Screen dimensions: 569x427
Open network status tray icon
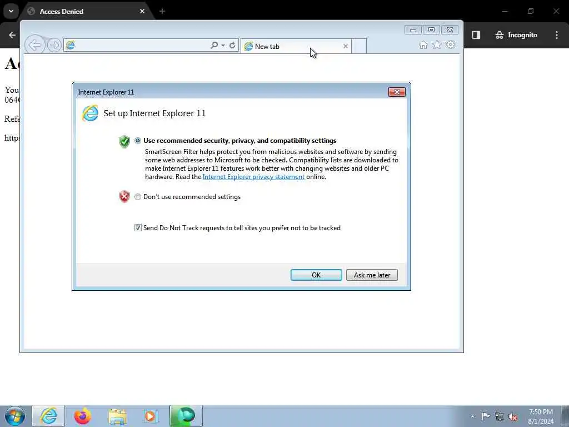(x=500, y=416)
